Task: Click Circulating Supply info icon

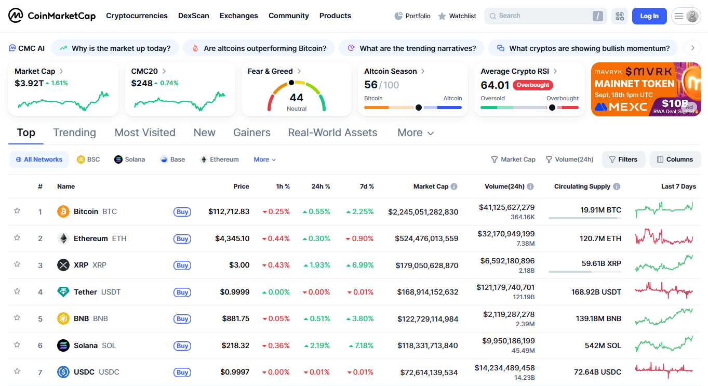Action: tap(617, 187)
